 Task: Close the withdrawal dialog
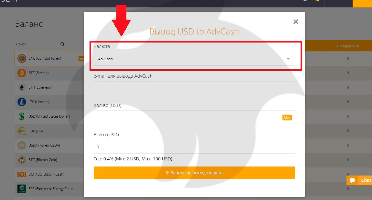295,22
